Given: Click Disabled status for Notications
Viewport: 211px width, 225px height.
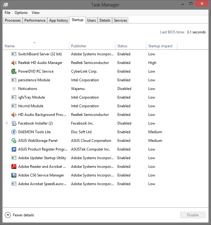Looking at the screenshot, I should (x=124, y=89).
